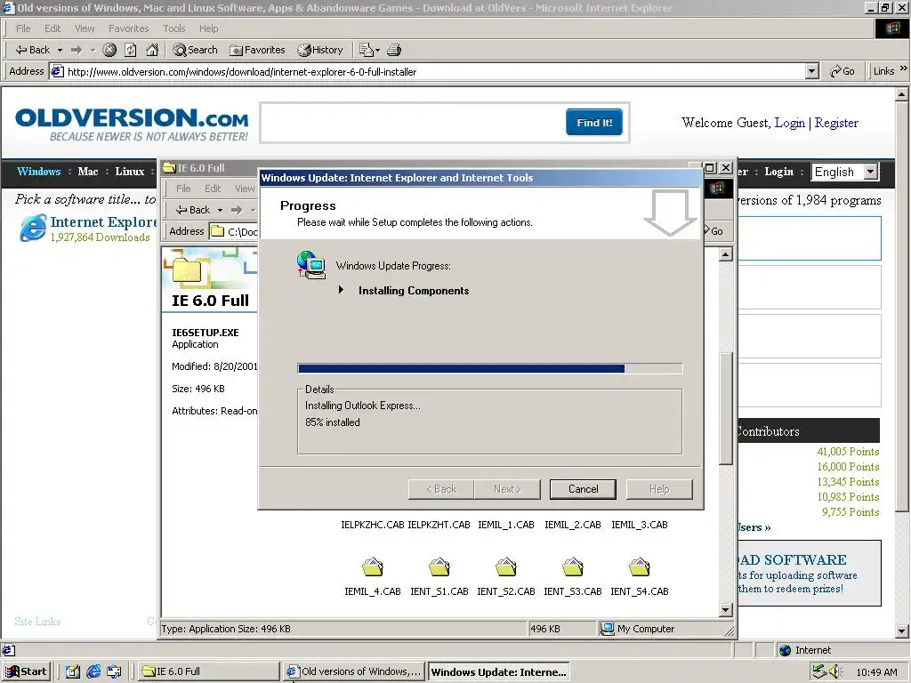The image size is (911, 683).
Task: Click inside the OldVersion search field
Action: click(x=414, y=123)
